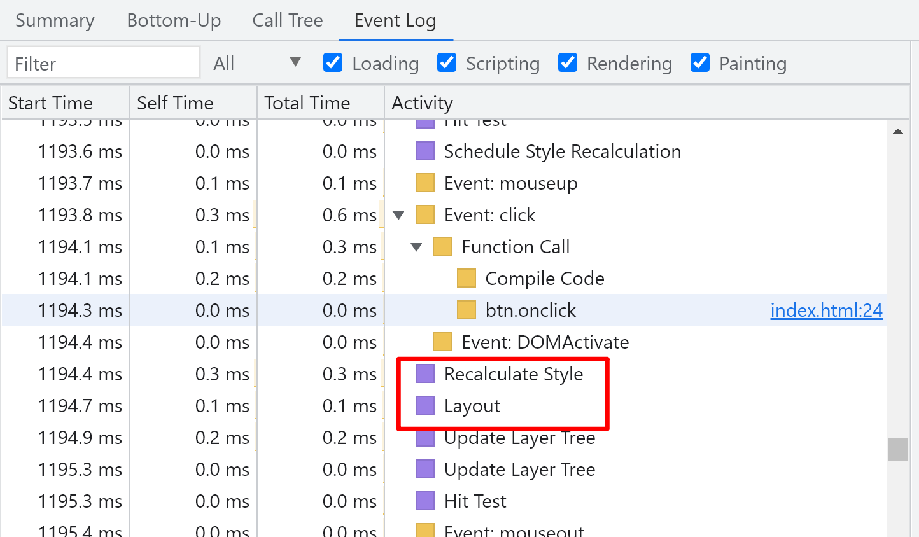Toggle the Scripting checkbox
The height and width of the screenshot is (537, 919).
coord(447,63)
